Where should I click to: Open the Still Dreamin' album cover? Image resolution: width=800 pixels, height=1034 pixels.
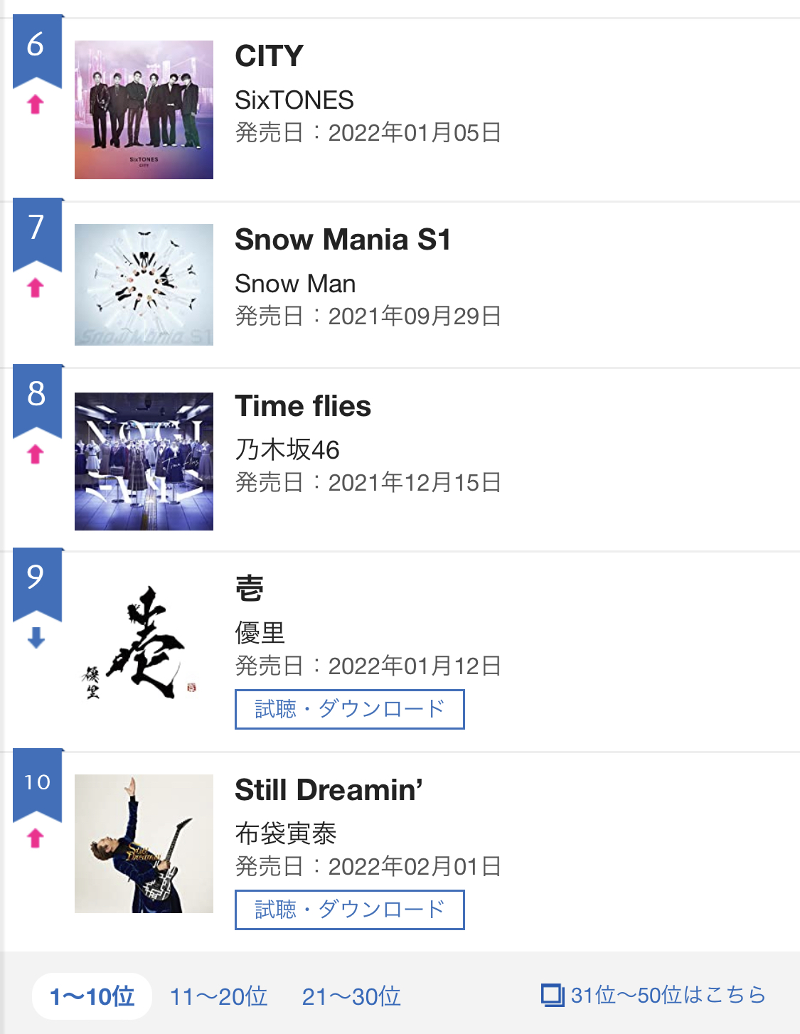click(144, 843)
